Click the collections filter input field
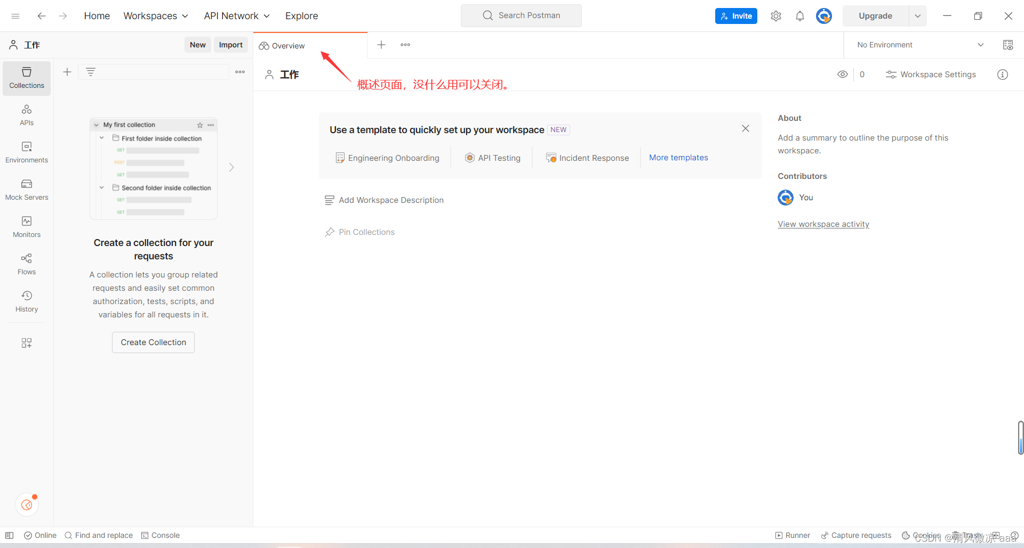The height and width of the screenshot is (548, 1024). click(154, 72)
